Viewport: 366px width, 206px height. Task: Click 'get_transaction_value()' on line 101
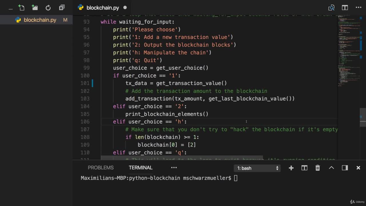pyautogui.click(x=192, y=83)
